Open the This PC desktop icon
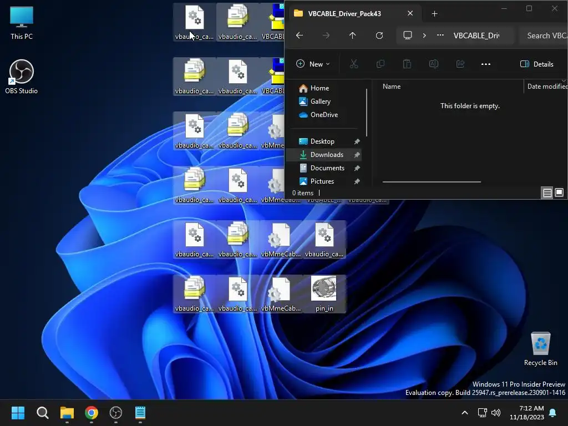The image size is (568, 426). pyautogui.click(x=22, y=22)
